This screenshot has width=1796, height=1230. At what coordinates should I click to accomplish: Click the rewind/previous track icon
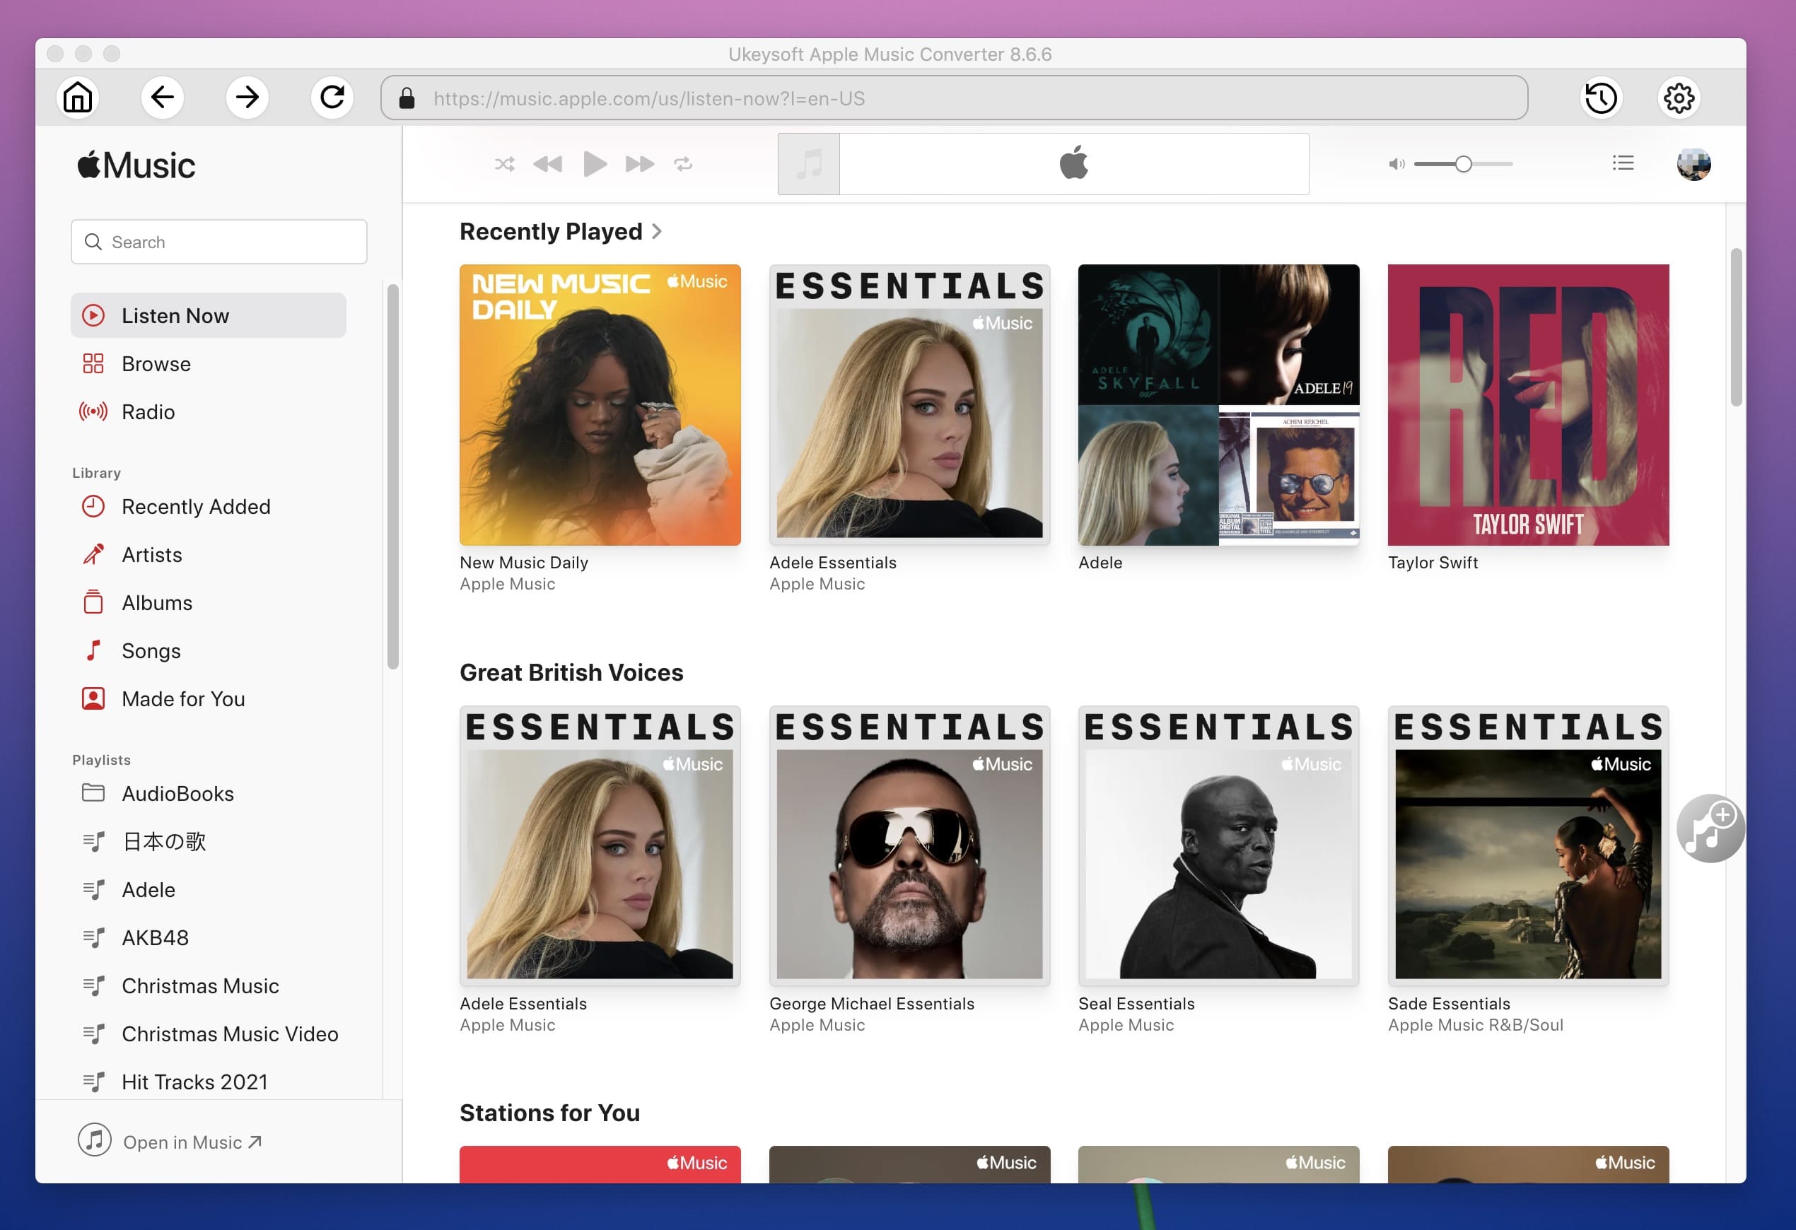(547, 163)
